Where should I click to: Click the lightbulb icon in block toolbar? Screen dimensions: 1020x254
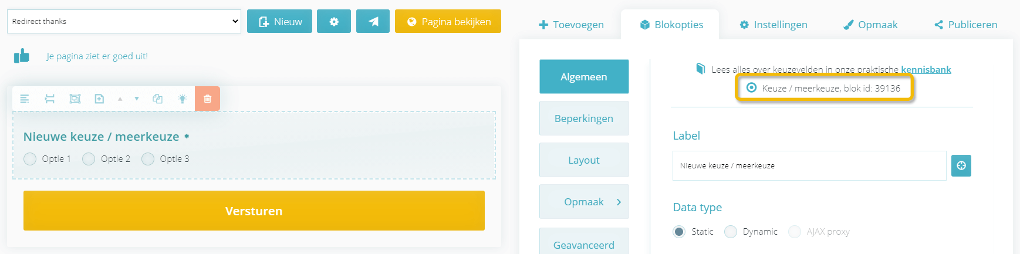(x=183, y=99)
